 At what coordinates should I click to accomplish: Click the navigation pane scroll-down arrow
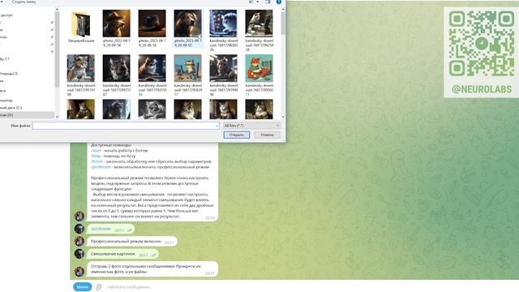pyautogui.click(x=57, y=117)
